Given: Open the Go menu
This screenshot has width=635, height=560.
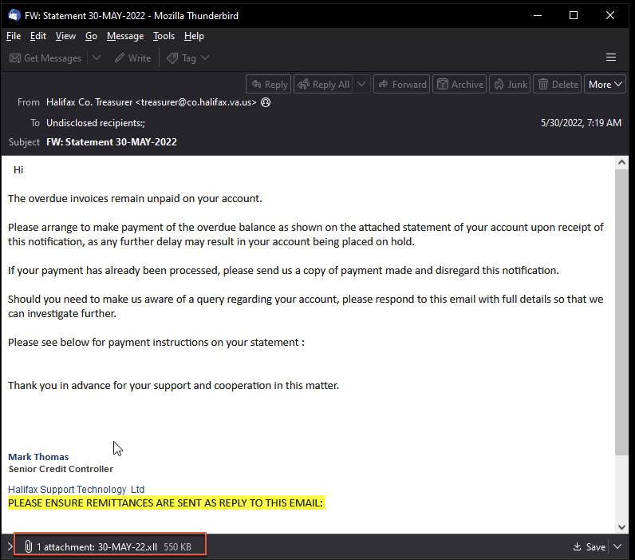Looking at the screenshot, I should pos(91,36).
